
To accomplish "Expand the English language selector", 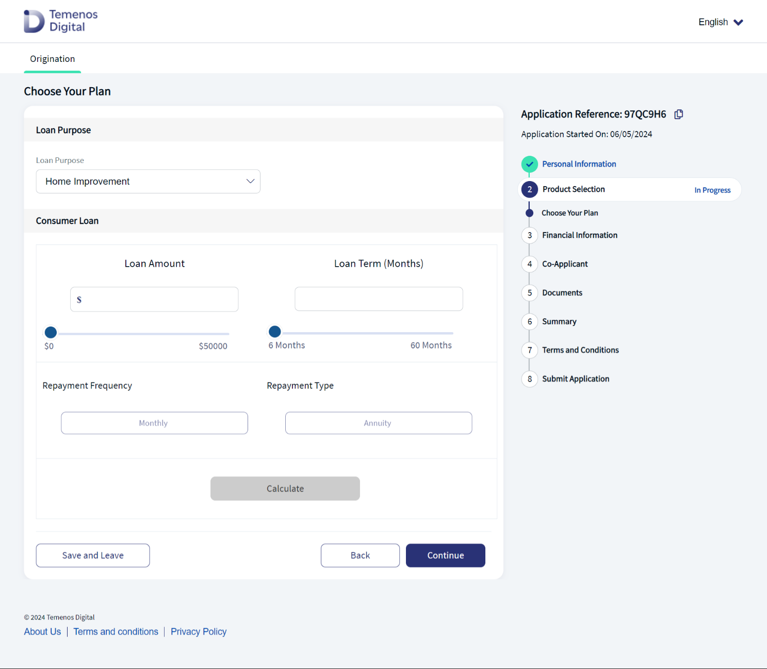I will pos(720,22).
